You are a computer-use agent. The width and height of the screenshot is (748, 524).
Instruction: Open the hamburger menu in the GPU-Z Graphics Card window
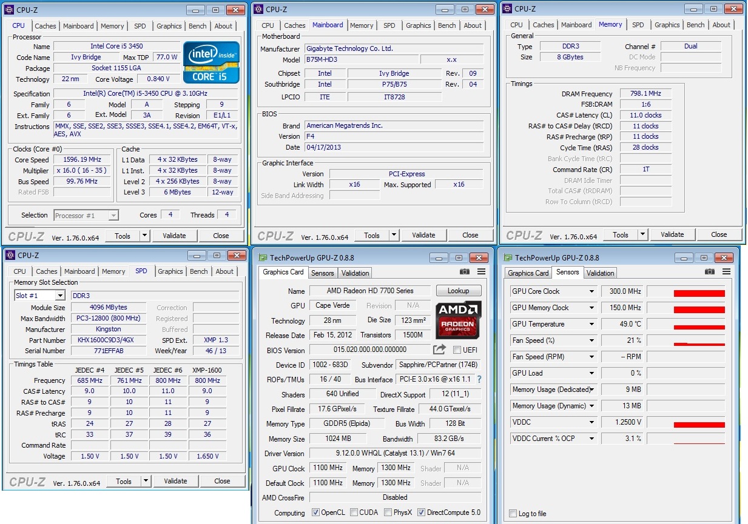click(482, 272)
